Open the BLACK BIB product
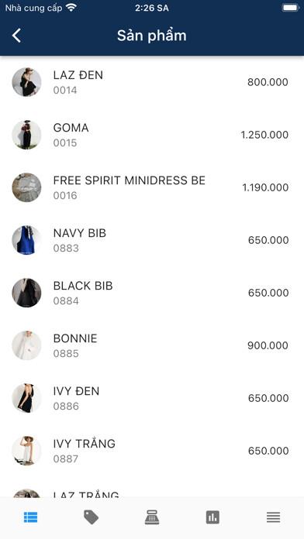Screen dimensions: 304x539 [x=152, y=293]
